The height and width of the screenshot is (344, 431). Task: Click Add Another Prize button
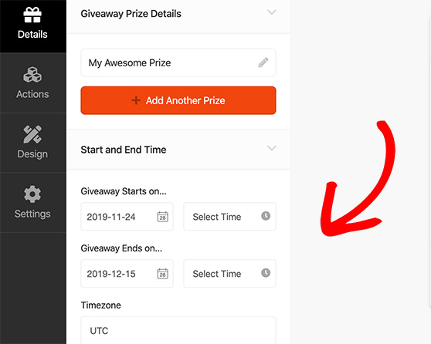coord(178,100)
